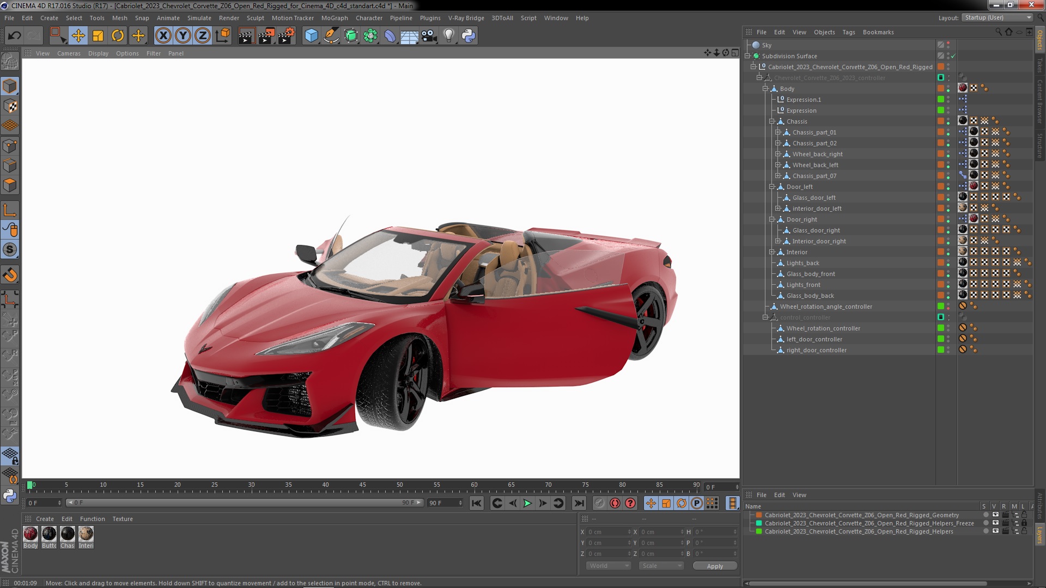Select the Move tool in top toolbar
The width and height of the screenshot is (1046, 588).
point(78,36)
